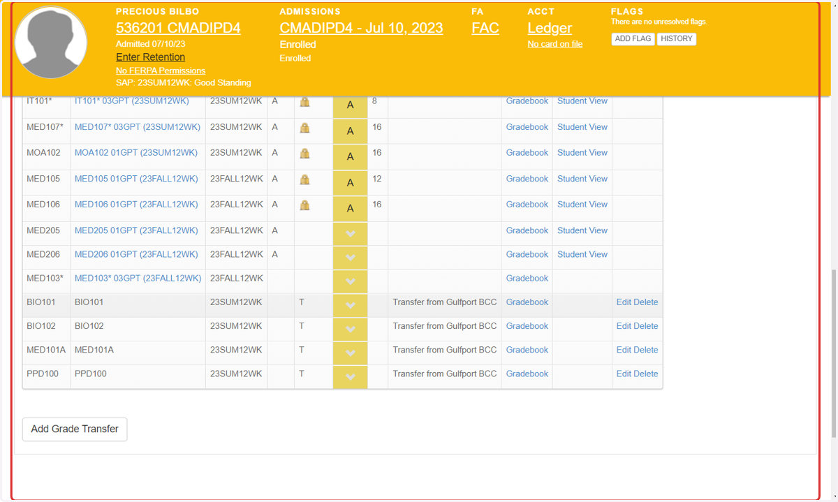
Task: Open course link IT101* 03GPT (23SUM12WK)
Action: (132, 101)
